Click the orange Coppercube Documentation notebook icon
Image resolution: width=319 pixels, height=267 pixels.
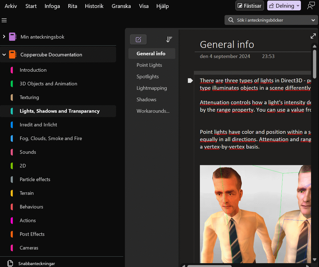click(12, 55)
